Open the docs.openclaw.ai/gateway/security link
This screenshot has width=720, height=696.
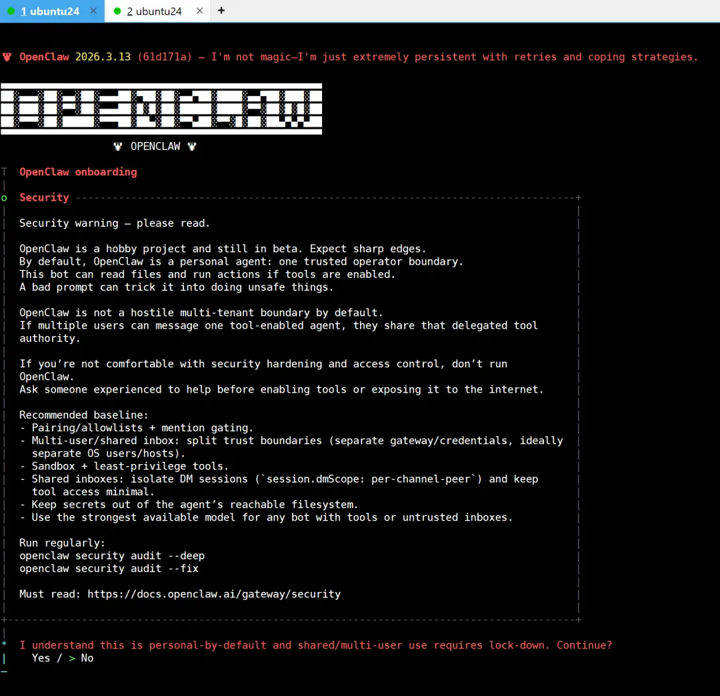click(x=214, y=594)
